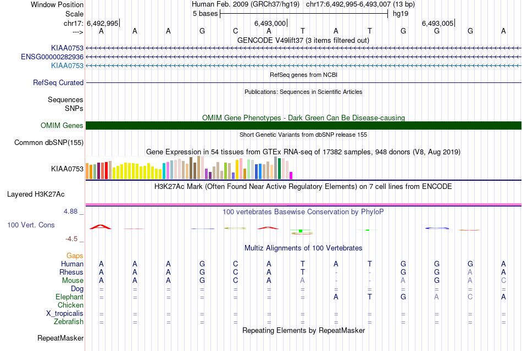This screenshot has height=351, width=522.
Task: Click the RepeatMasker track label
Action: coord(60,338)
